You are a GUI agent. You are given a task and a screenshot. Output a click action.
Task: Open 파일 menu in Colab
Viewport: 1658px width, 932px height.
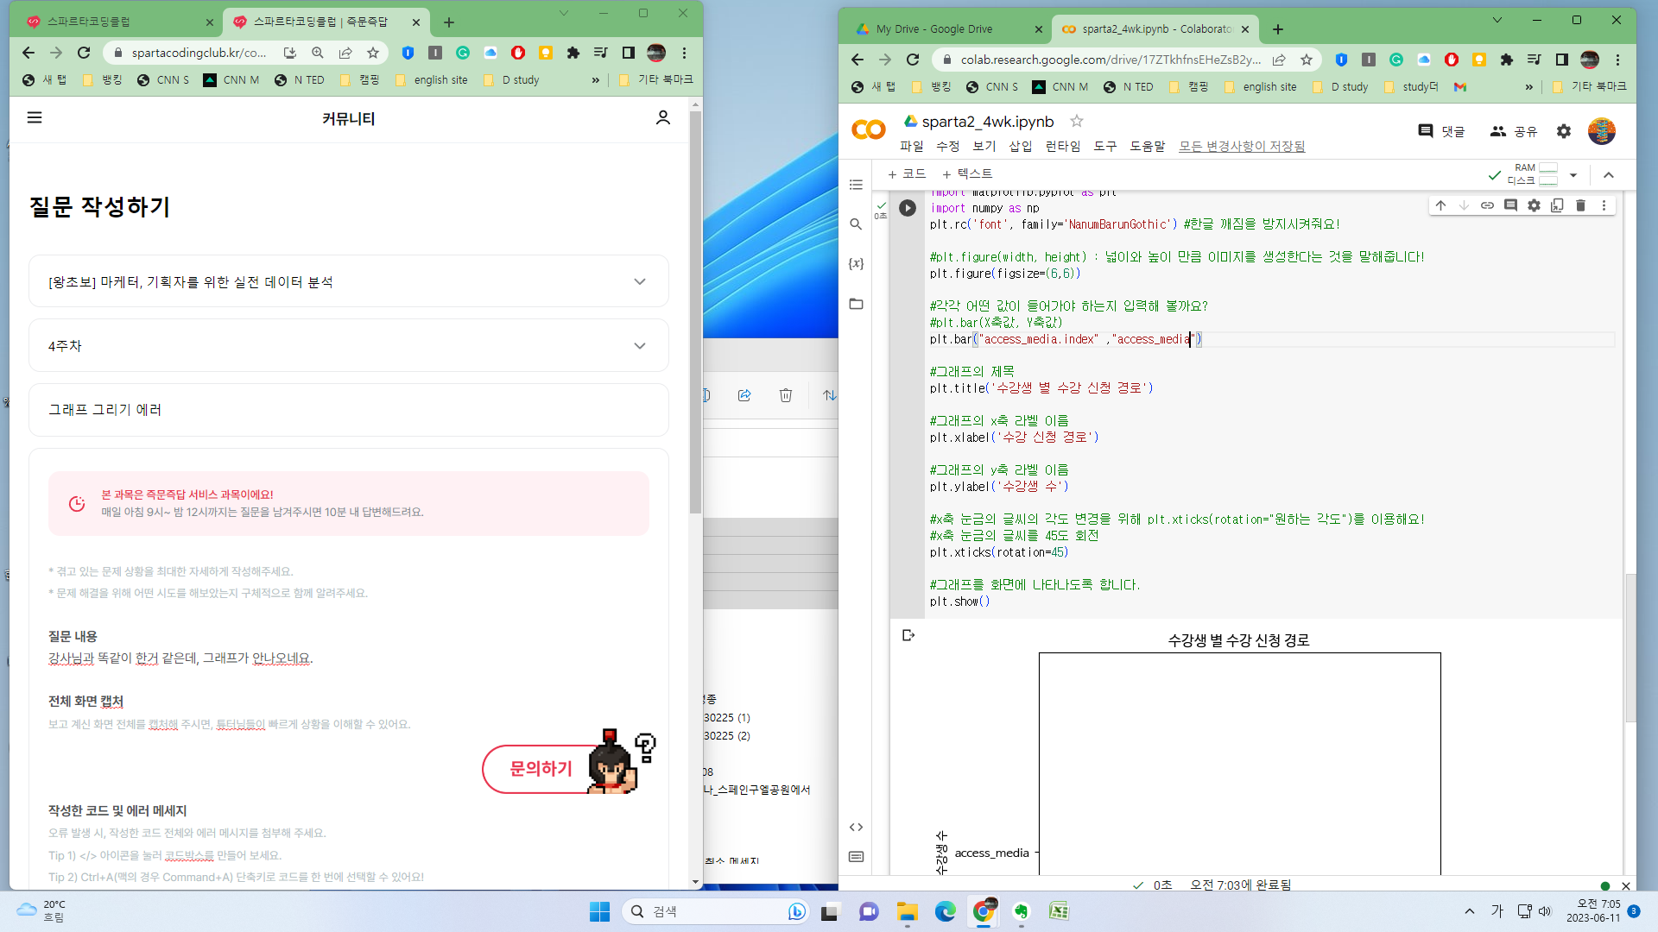pyautogui.click(x=911, y=146)
